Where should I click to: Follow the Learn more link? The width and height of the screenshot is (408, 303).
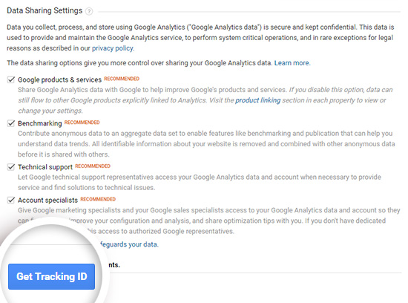292,63
